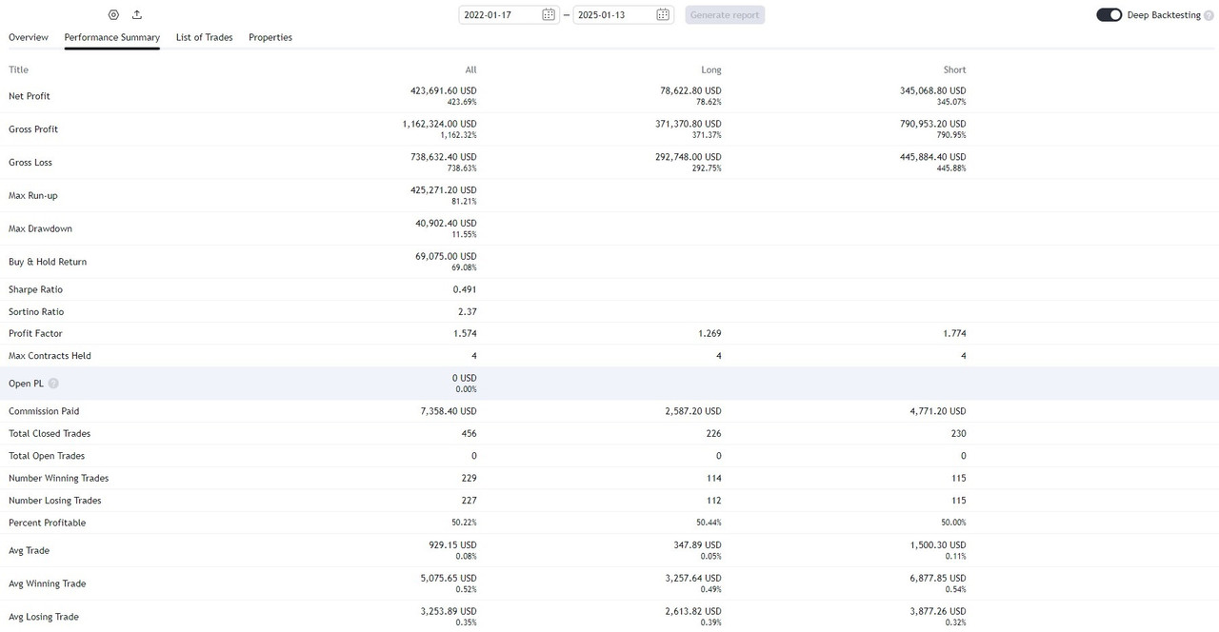This screenshot has width=1219, height=632.
Task: Click the Title column header
Action: 19,69
